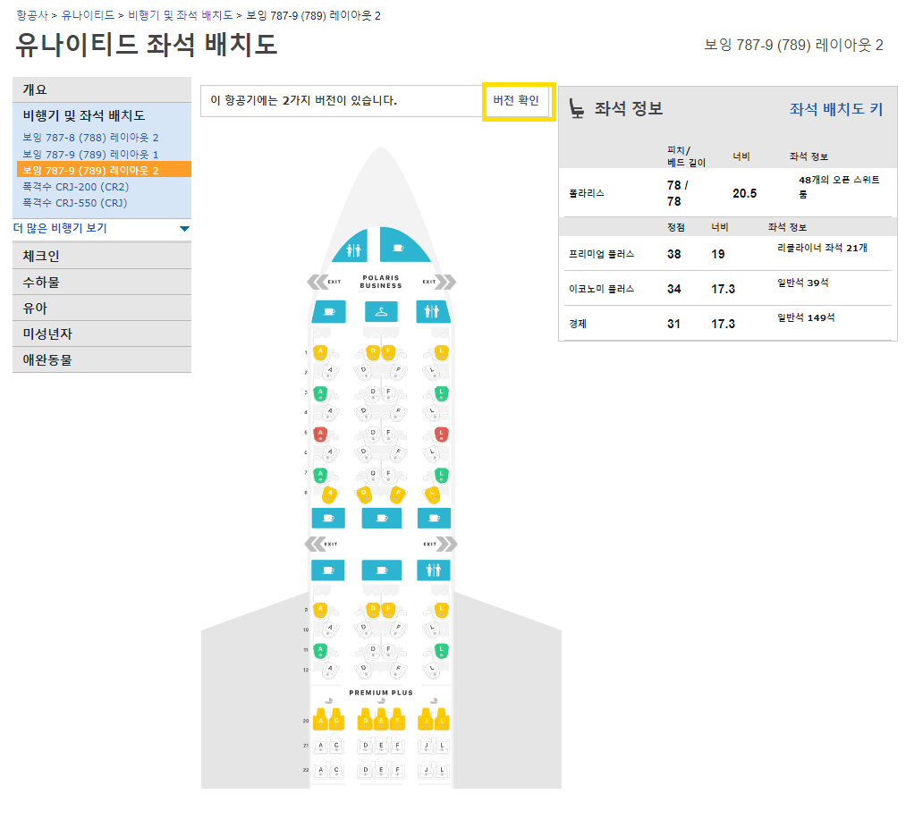Viewport: 914px width, 828px height.
Task: Open the 애완동물 menu section
Action: (x=102, y=360)
